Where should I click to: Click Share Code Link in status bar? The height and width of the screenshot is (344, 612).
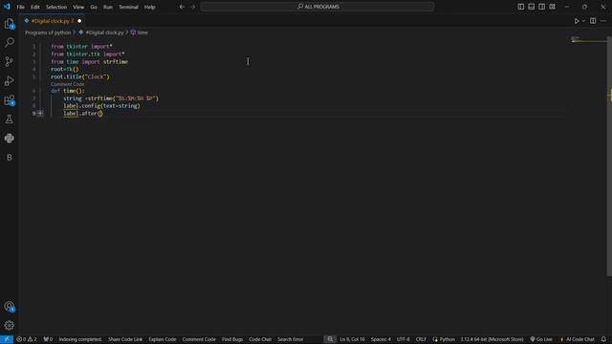click(x=125, y=339)
